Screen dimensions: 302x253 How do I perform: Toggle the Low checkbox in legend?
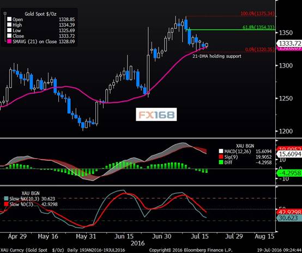click(9, 30)
